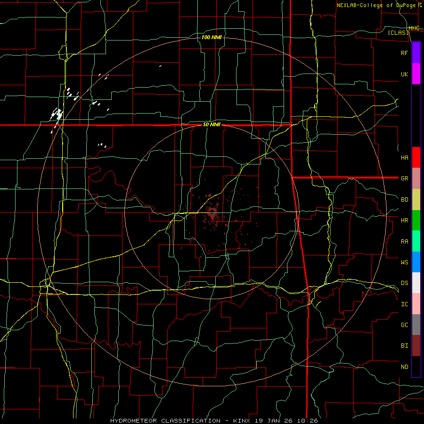The height and width of the screenshot is (424, 424).
Task: Click the UK magenta legend swatch
Action: click(416, 74)
